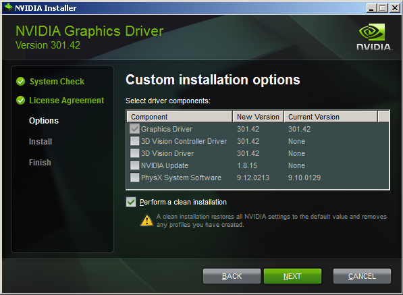Click the Graphics Driver row label

click(167, 129)
